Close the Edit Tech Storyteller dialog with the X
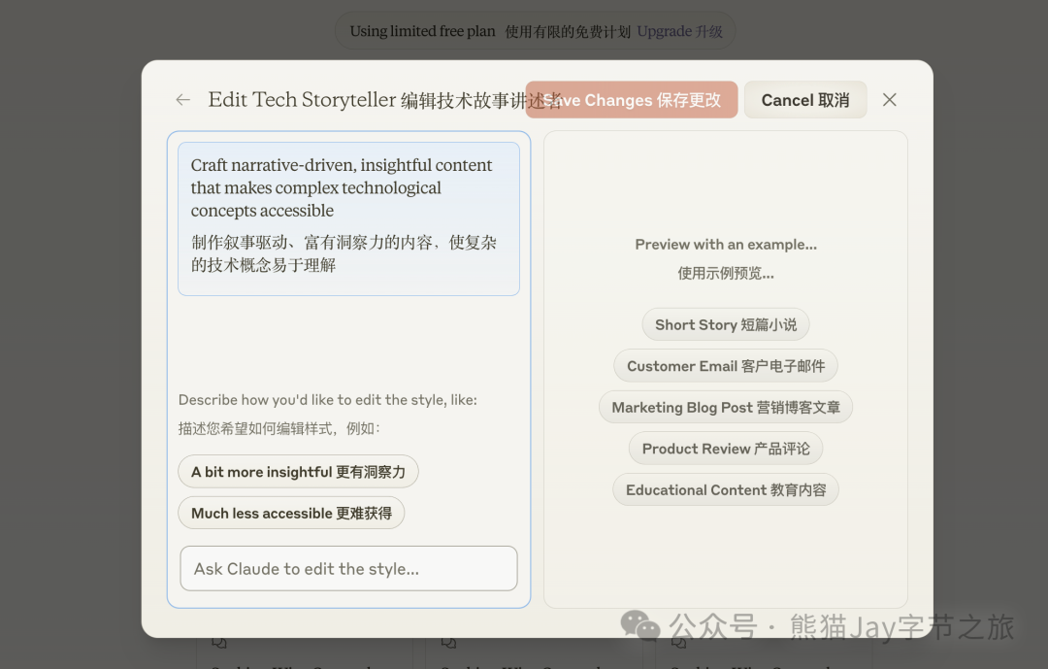Screen dimensions: 1048x669 click(889, 100)
